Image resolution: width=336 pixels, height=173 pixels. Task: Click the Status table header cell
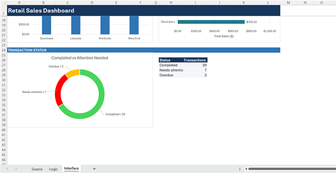(x=171, y=60)
